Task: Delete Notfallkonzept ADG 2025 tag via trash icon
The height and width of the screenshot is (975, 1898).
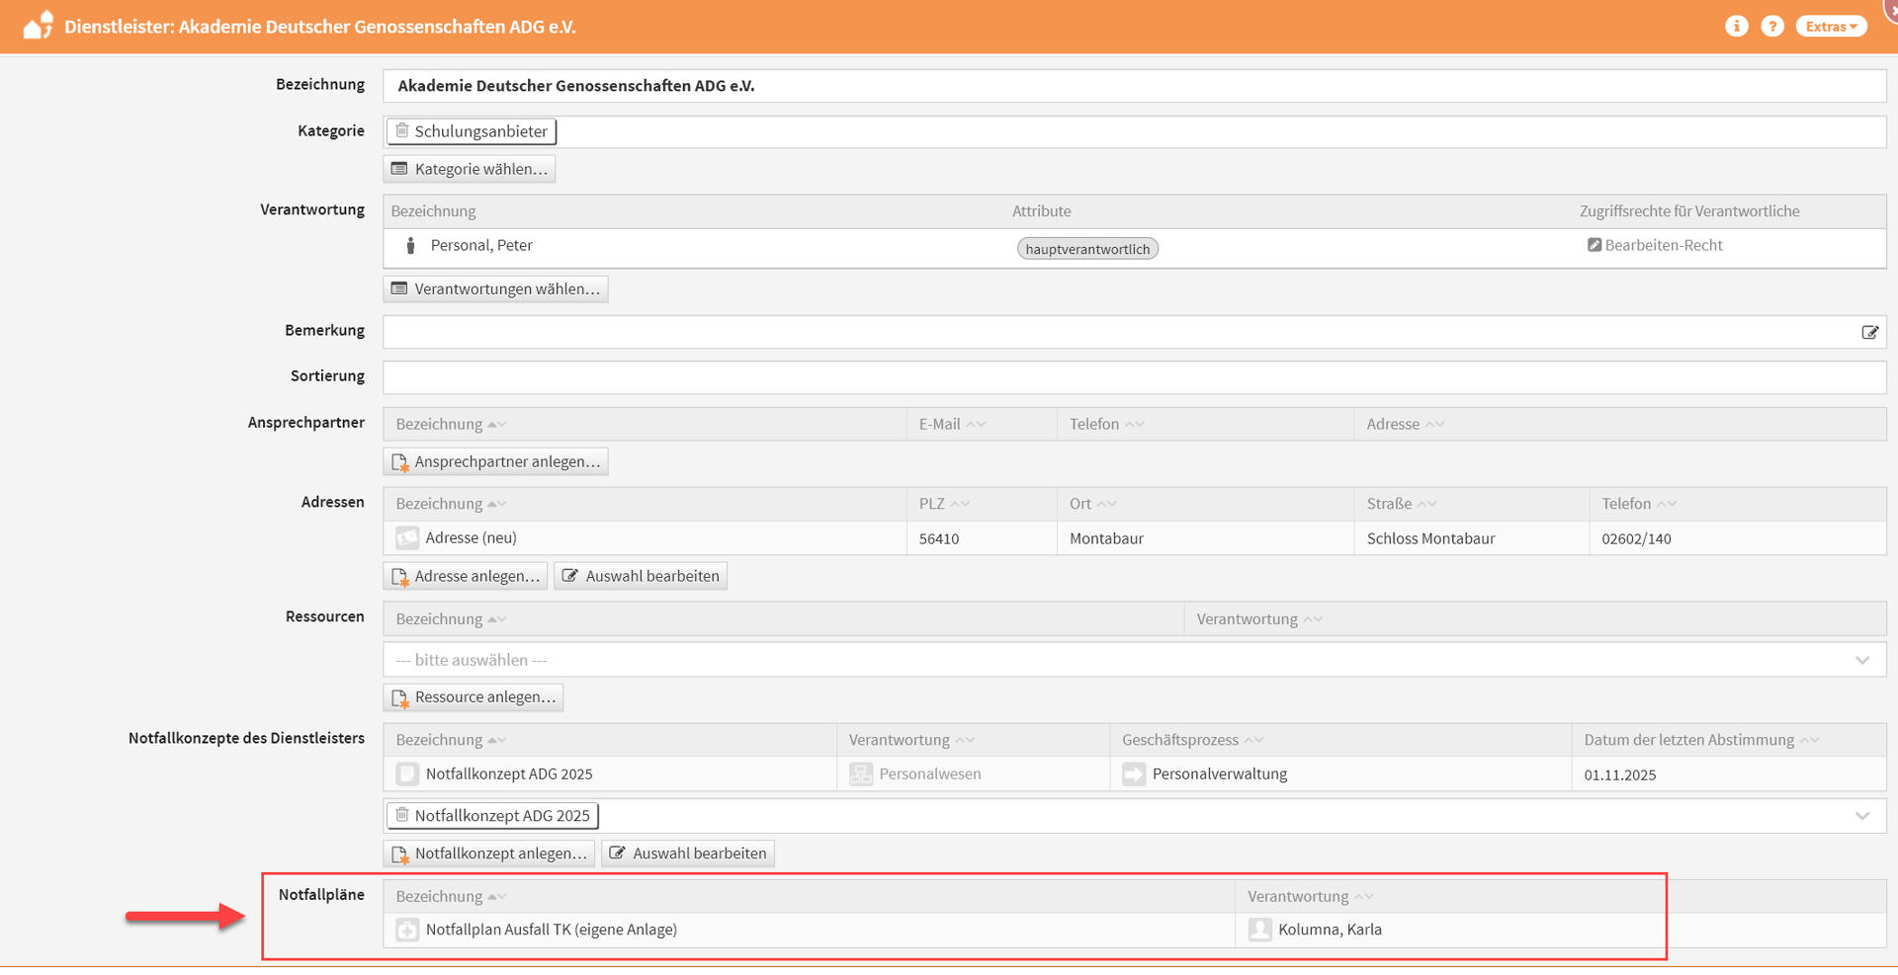Action: 402,815
